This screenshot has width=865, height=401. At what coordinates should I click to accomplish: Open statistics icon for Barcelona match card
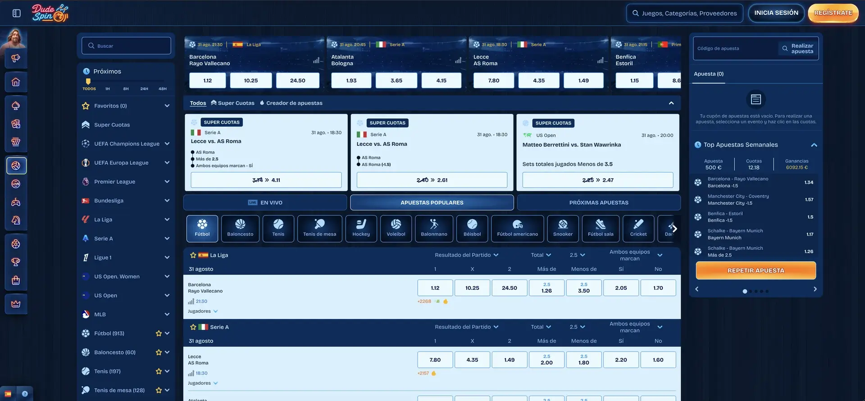pos(316,60)
